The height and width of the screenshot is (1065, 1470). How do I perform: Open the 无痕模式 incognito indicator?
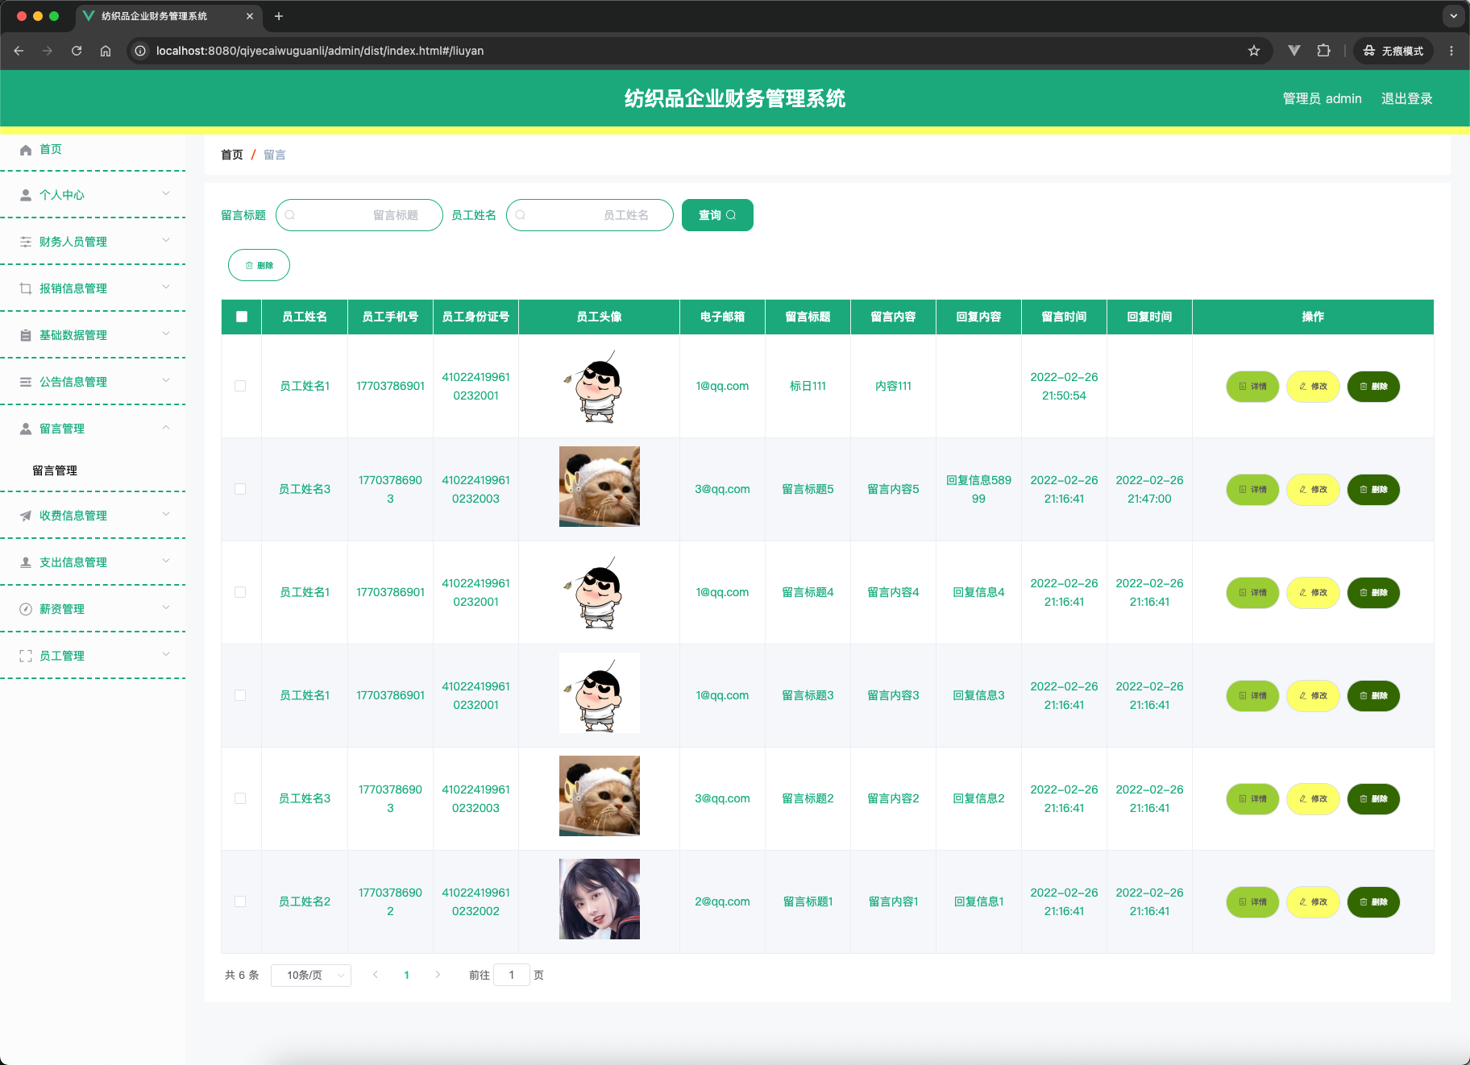pos(1393,51)
